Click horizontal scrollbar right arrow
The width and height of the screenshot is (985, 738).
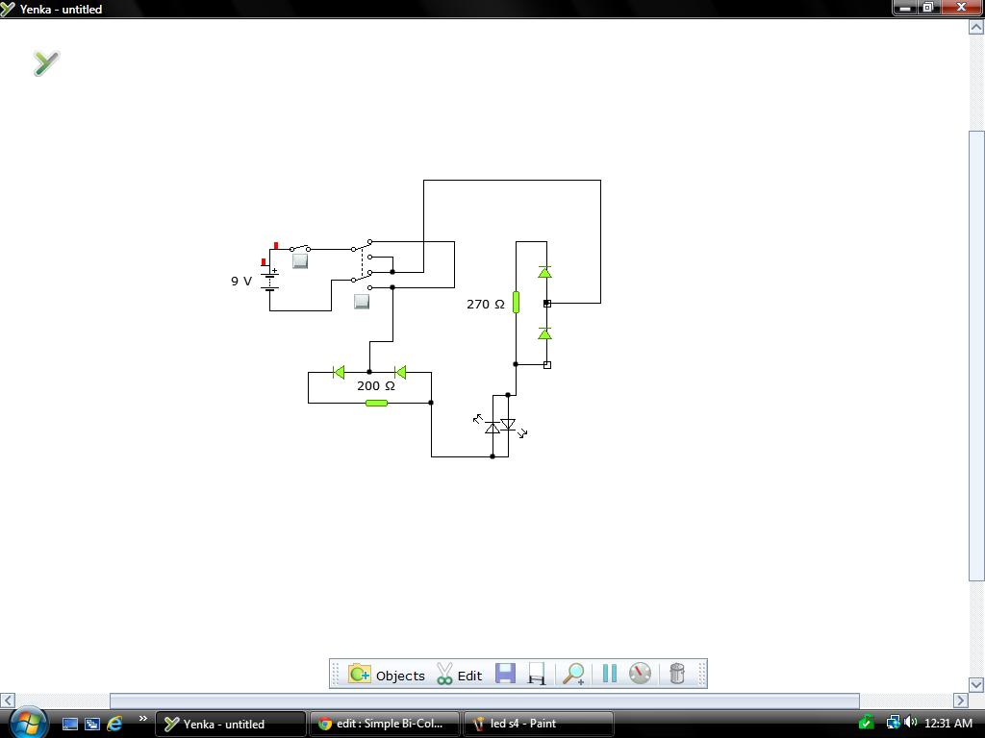coord(961,700)
